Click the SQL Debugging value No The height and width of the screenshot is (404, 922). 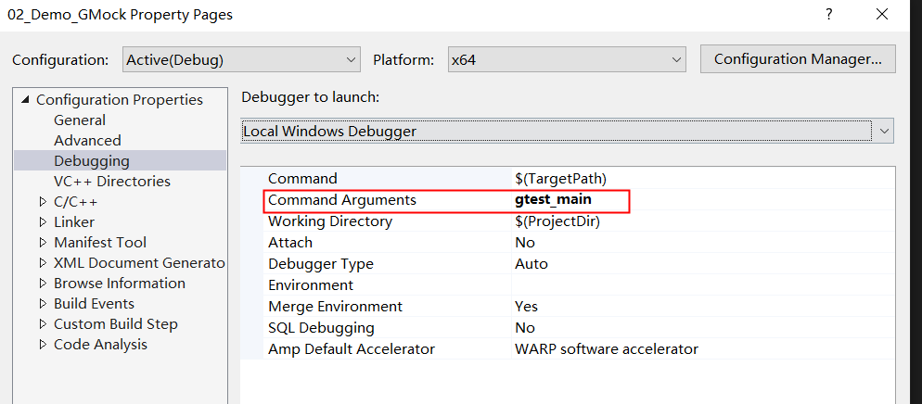point(525,328)
